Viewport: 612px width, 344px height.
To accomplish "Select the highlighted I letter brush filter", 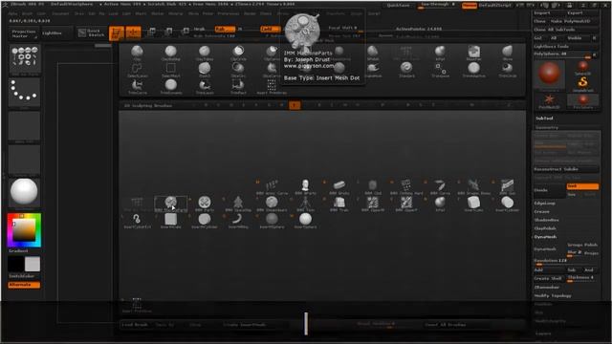I will [295, 105].
